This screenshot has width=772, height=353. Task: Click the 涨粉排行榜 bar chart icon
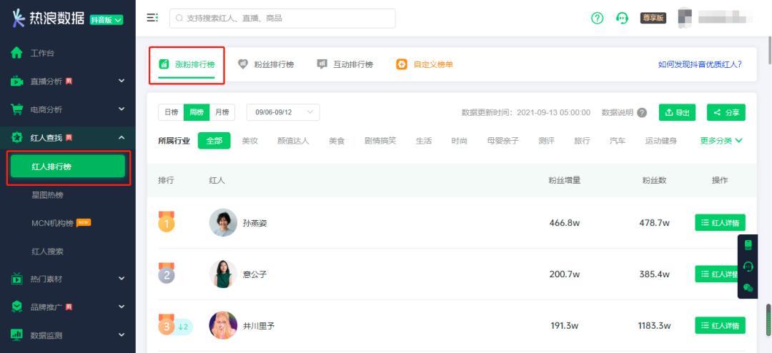[164, 64]
